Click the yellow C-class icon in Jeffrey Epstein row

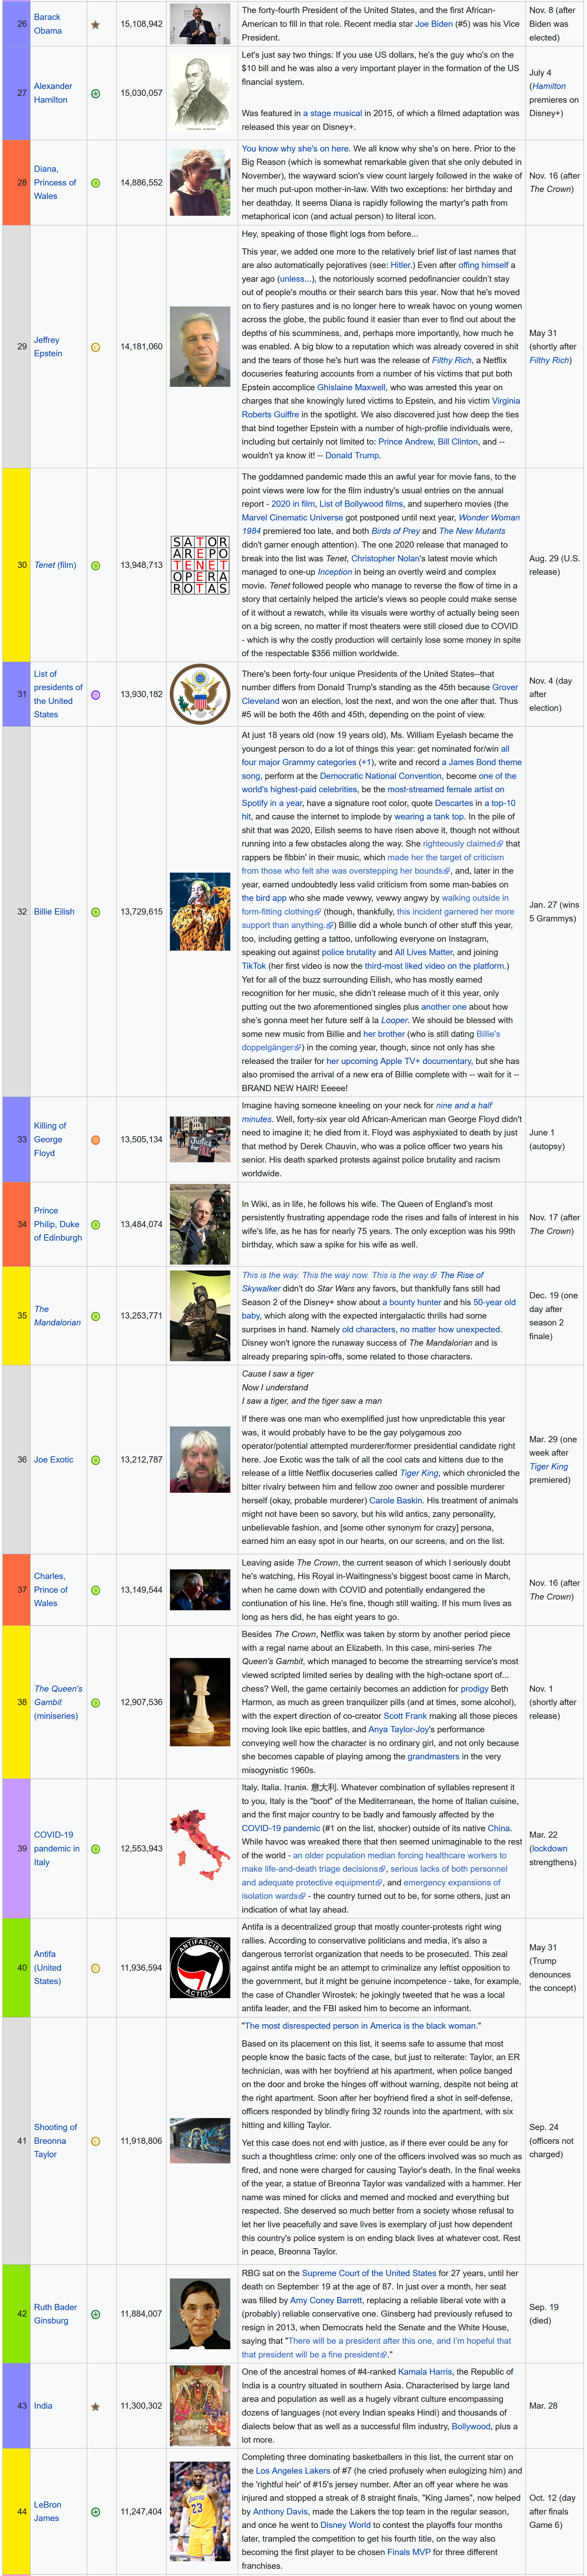[96, 347]
